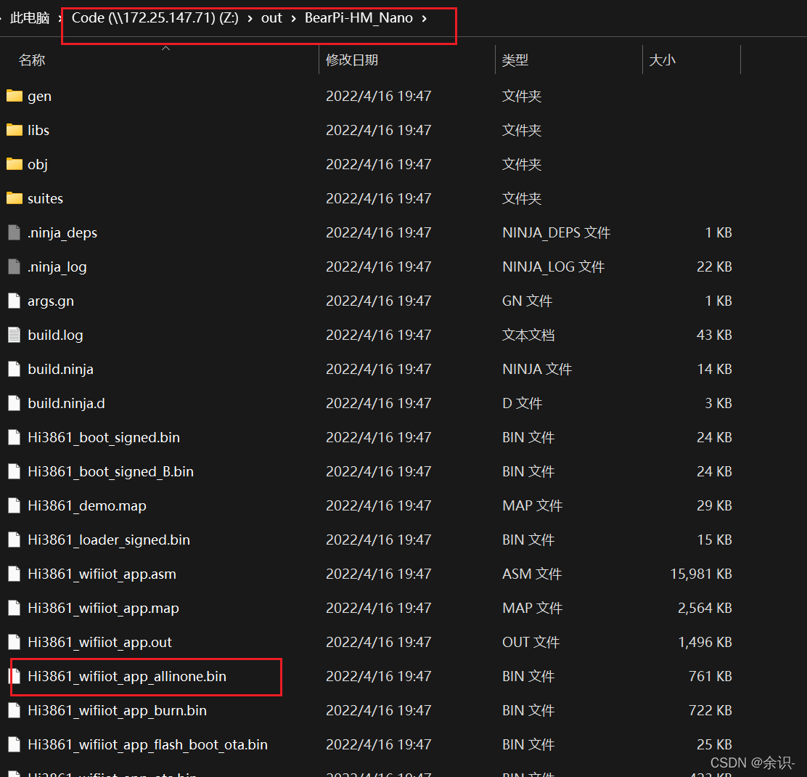Viewport: 807px width, 777px height.
Task: Click the Hi3861_wifiiot_app.asm file icon
Action: pyautogui.click(x=15, y=574)
